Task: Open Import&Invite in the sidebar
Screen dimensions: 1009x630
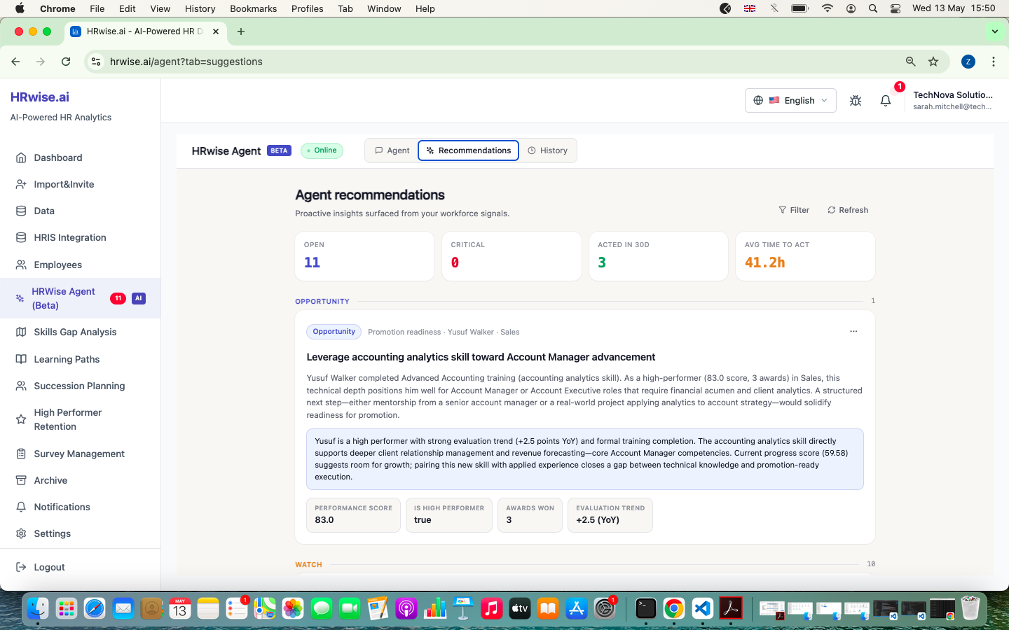Action: (80, 184)
